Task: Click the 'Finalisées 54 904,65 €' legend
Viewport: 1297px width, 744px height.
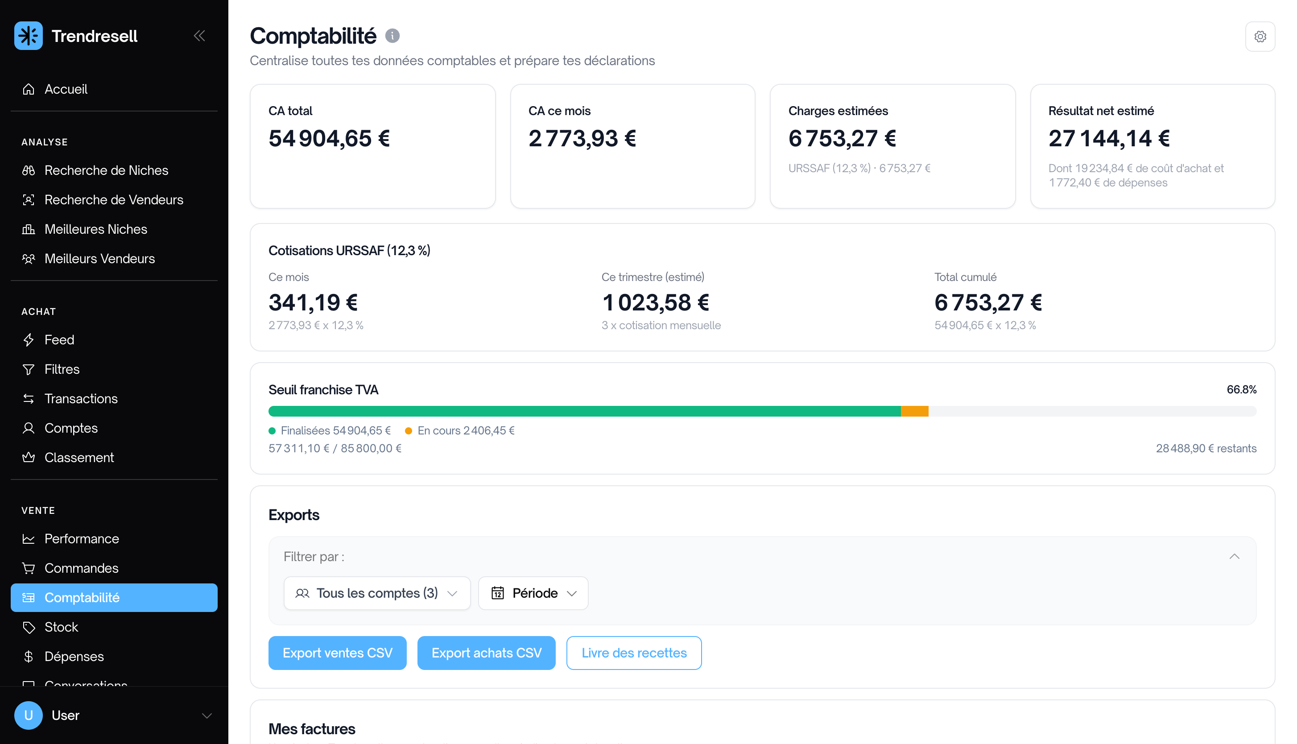Action: 330,431
